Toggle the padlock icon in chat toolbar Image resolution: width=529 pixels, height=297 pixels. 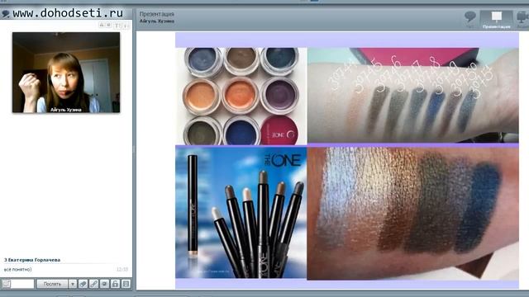click(116, 284)
